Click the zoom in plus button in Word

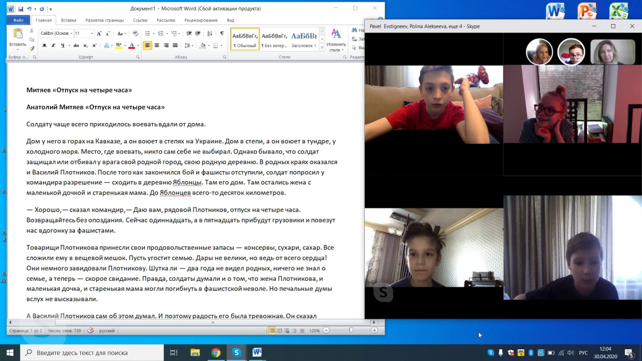click(x=374, y=331)
